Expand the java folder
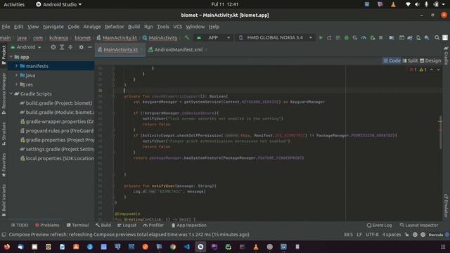The height and width of the screenshot is (253, 450). click(16, 75)
